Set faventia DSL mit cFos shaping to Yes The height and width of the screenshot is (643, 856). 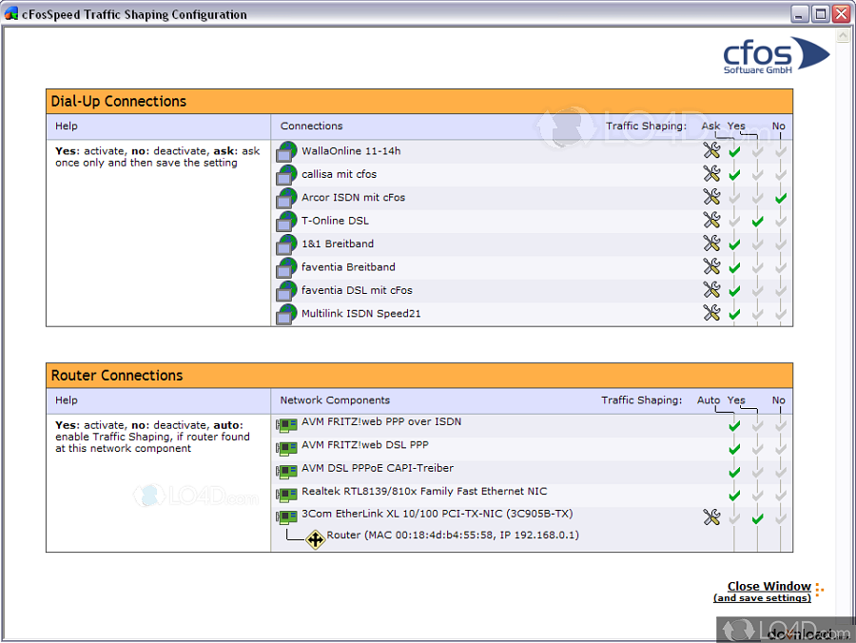click(757, 290)
